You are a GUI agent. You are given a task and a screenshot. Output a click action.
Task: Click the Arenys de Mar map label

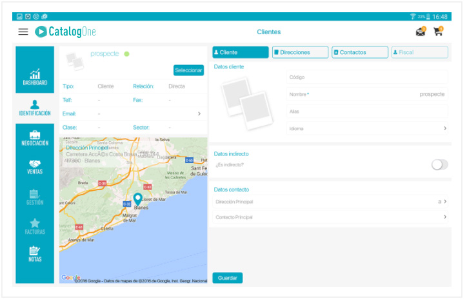81,240
